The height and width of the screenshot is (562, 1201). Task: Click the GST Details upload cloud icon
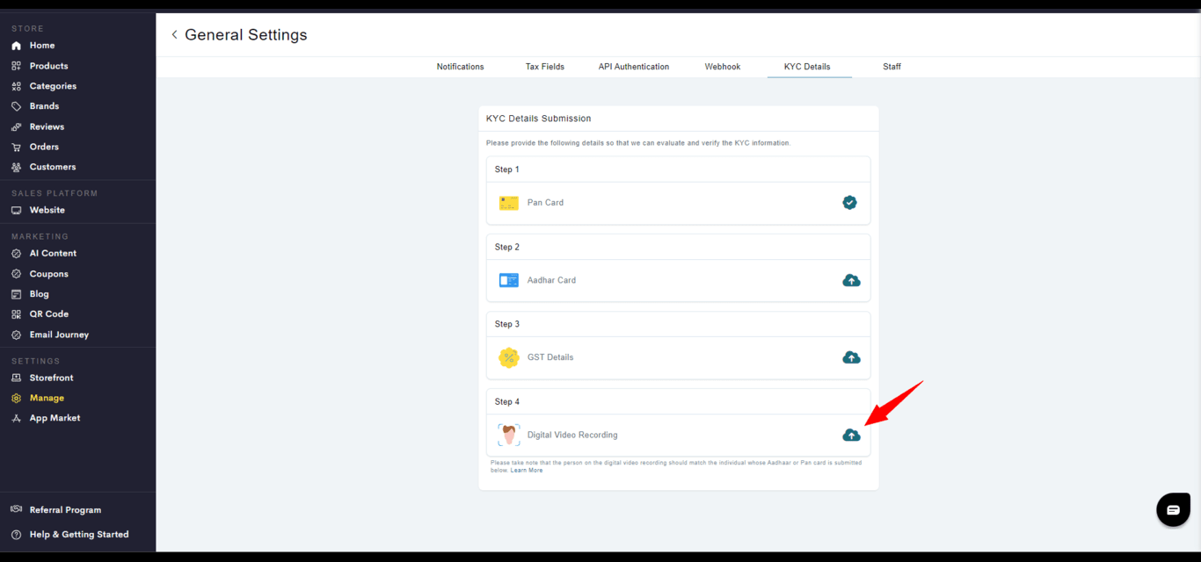tap(851, 357)
